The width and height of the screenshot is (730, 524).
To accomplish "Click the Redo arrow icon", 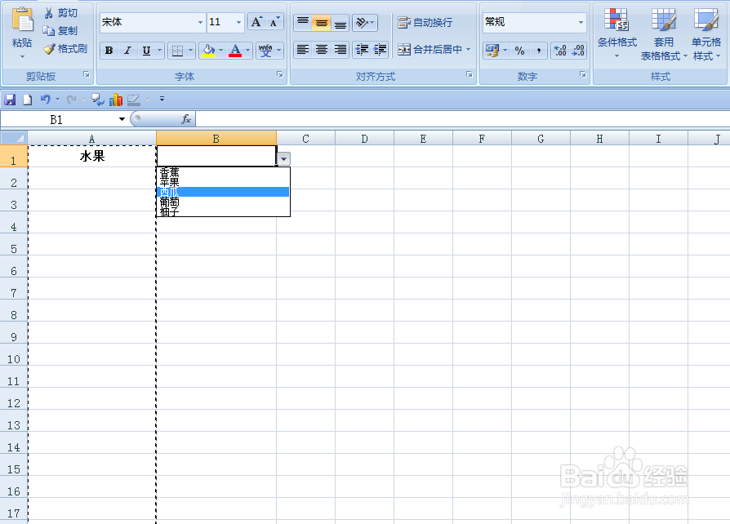I will [x=71, y=99].
